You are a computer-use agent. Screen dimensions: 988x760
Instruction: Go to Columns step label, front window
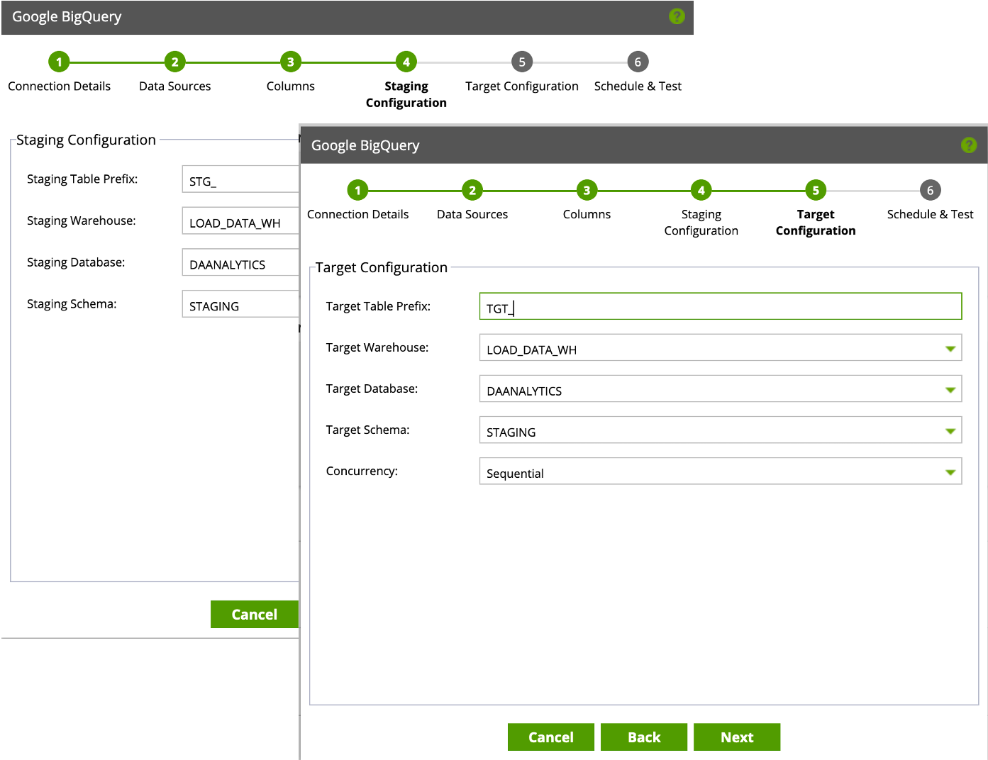[587, 214]
